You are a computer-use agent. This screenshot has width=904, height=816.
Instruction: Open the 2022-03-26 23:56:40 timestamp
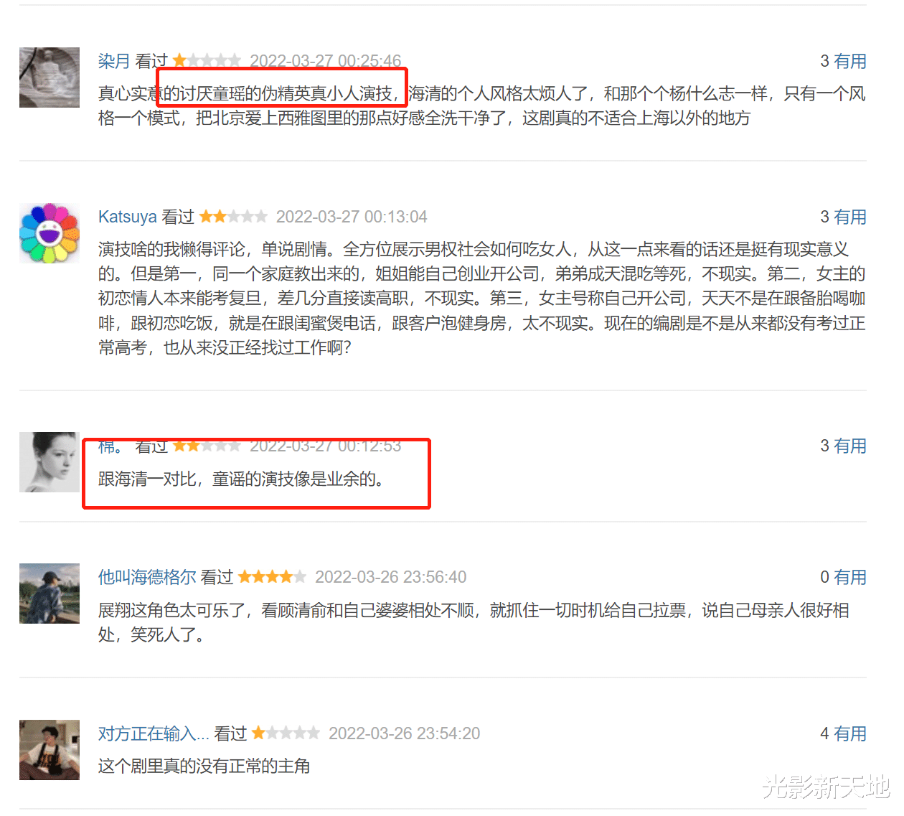click(x=391, y=577)
